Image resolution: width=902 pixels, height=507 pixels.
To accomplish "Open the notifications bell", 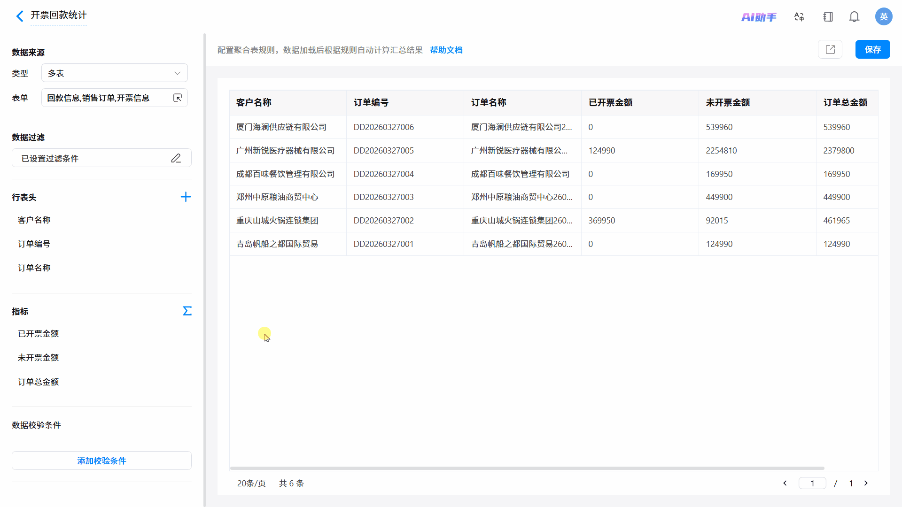I will (x=854, y=17).
